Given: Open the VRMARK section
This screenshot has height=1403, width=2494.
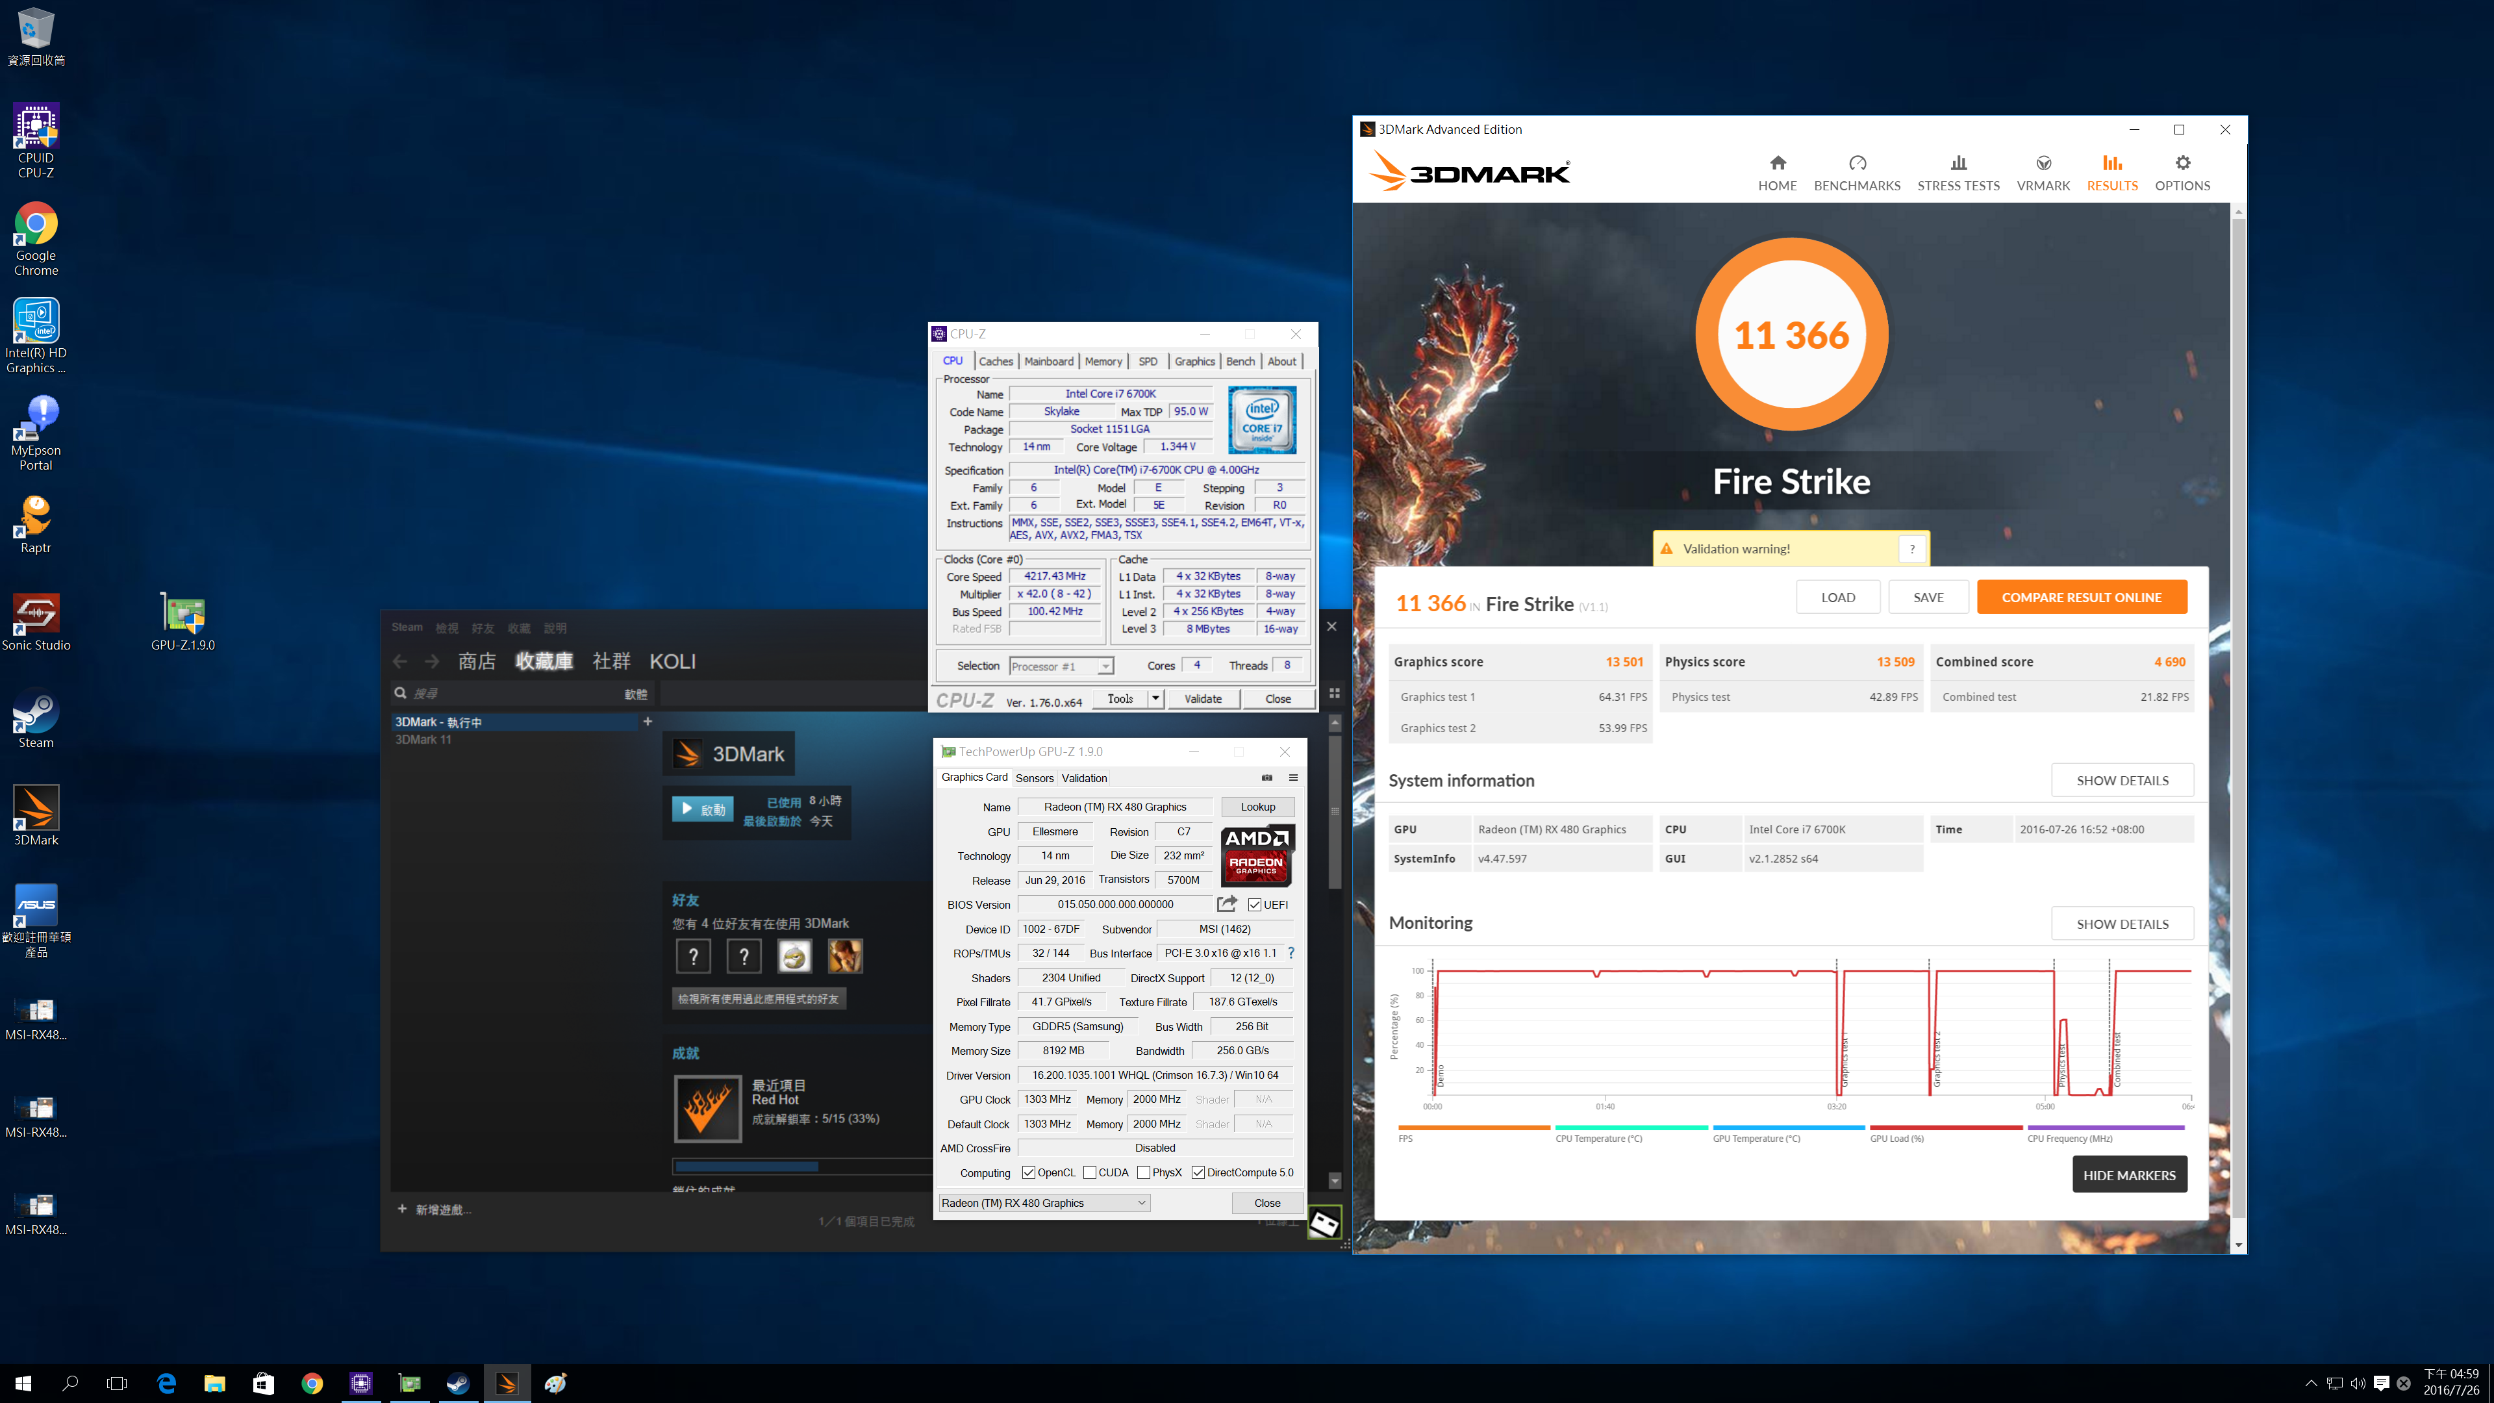Looking at the screenshot, I should tap(2043, 173).
